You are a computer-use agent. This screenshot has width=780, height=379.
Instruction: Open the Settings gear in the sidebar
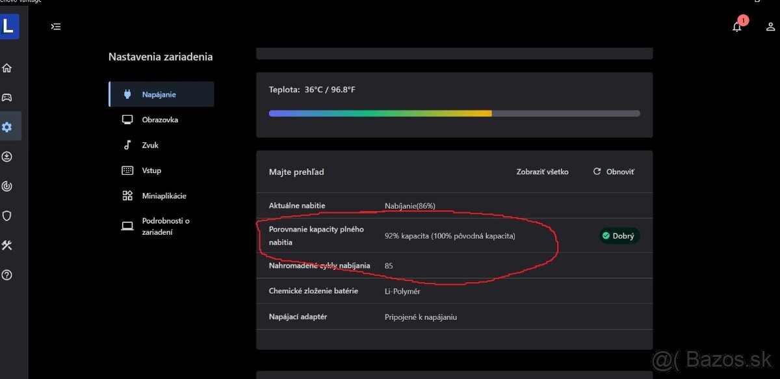(x=6, y=127)
